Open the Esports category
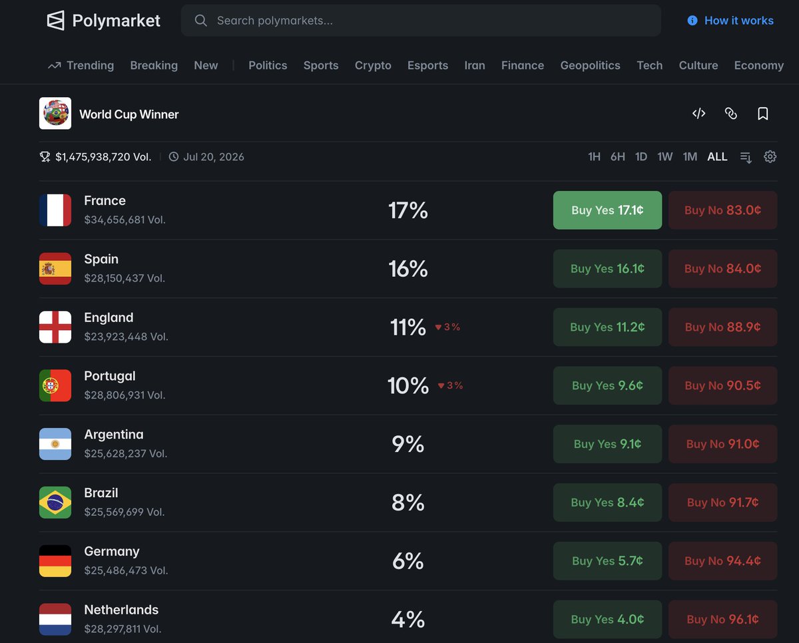 427,65
